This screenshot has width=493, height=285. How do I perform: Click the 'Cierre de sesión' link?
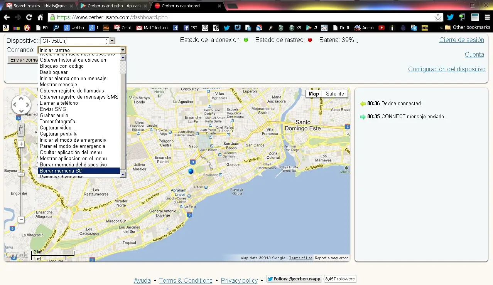[x=461, y=40]
